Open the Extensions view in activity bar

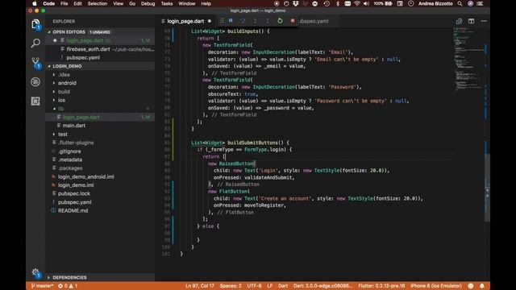[35, 101]
